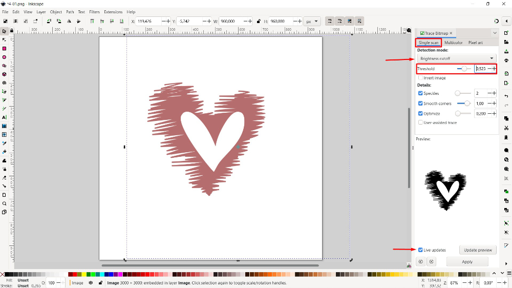
Task: Select the Zoom tool in toolbox
Action: coord(4,203)
